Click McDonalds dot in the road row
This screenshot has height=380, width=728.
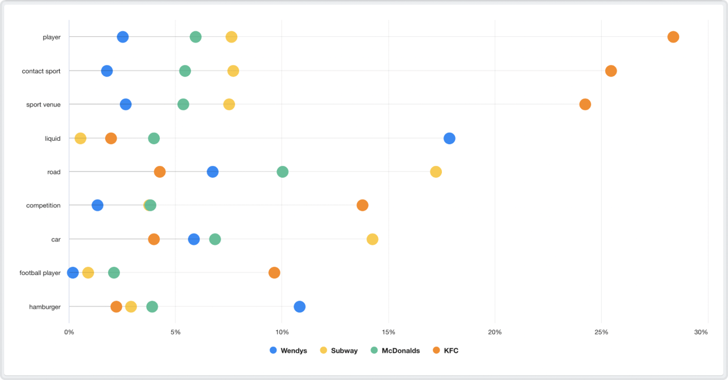pyautogui.click(x=282, y=172)
